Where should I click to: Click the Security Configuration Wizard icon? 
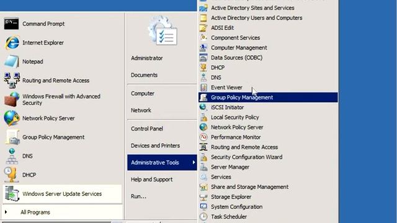pyautogui.click(x=203, y=157)
